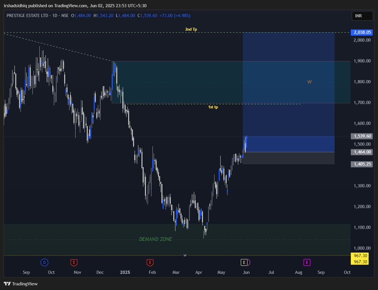Click the H1,543.20 high value
The image size is (378, 290).
(x=103, y=16)
